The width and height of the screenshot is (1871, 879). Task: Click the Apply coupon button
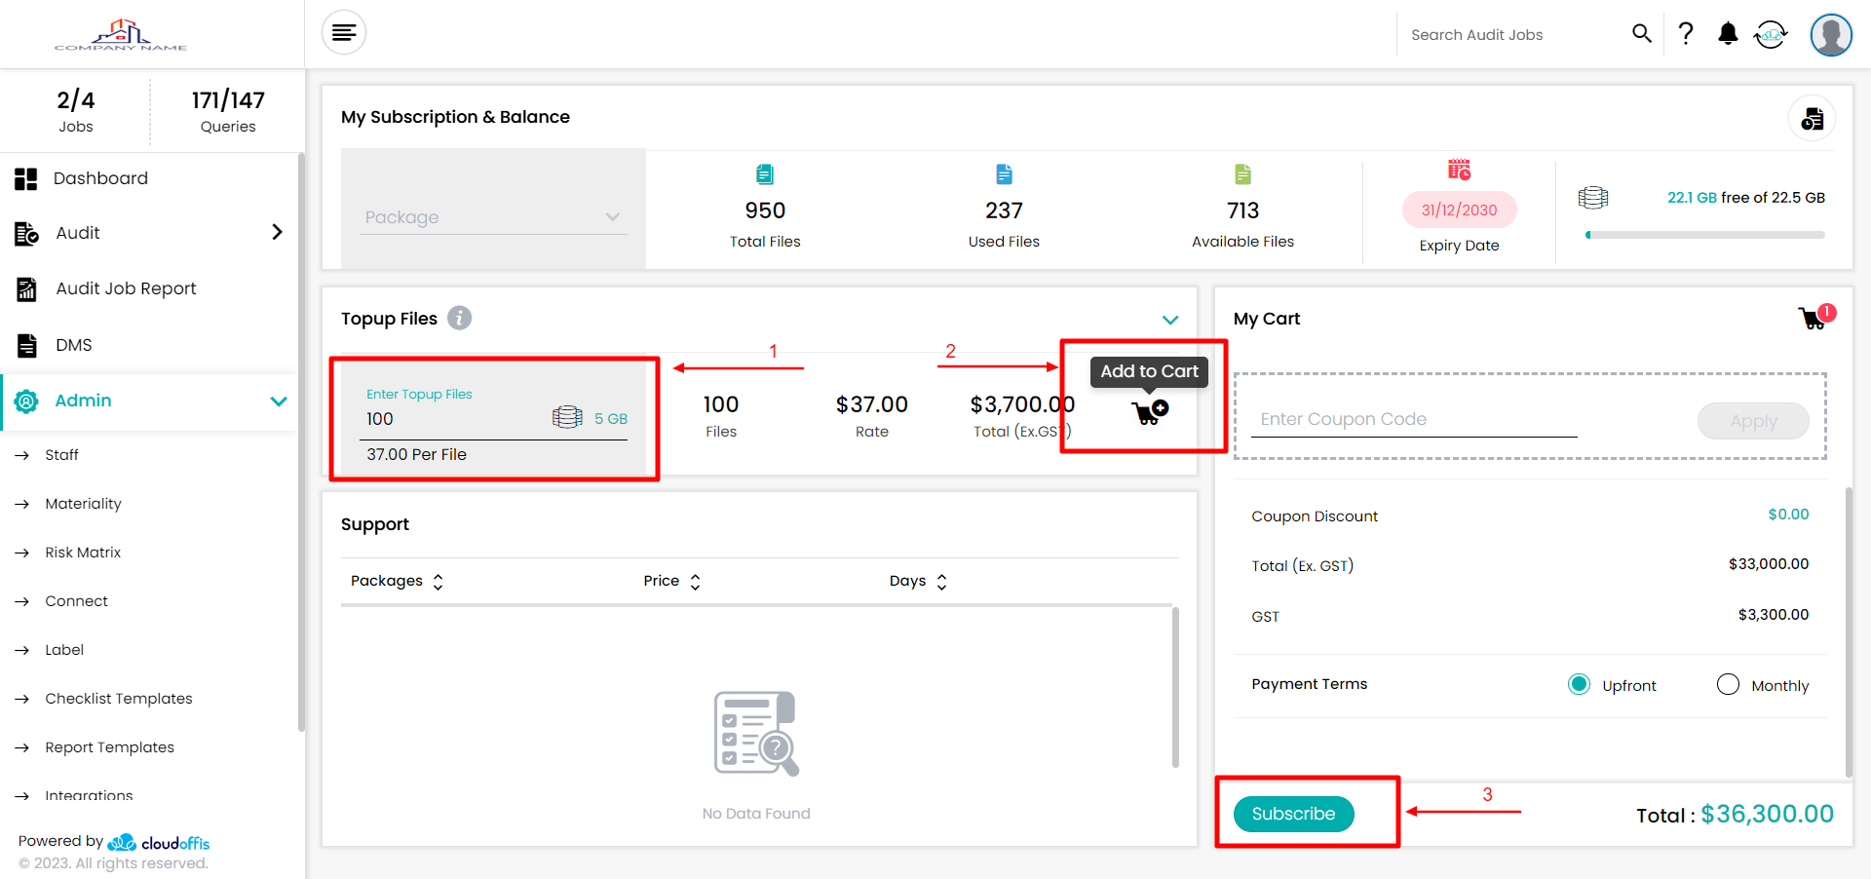coord(1753,421)
